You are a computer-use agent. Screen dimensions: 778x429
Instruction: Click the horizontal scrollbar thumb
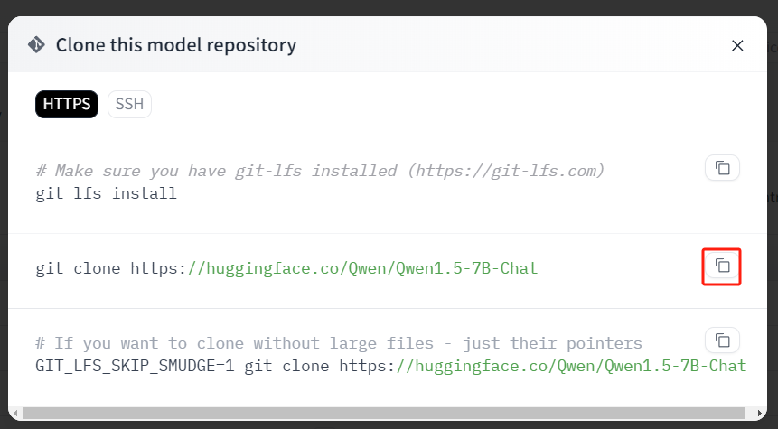tap(383, 413)
